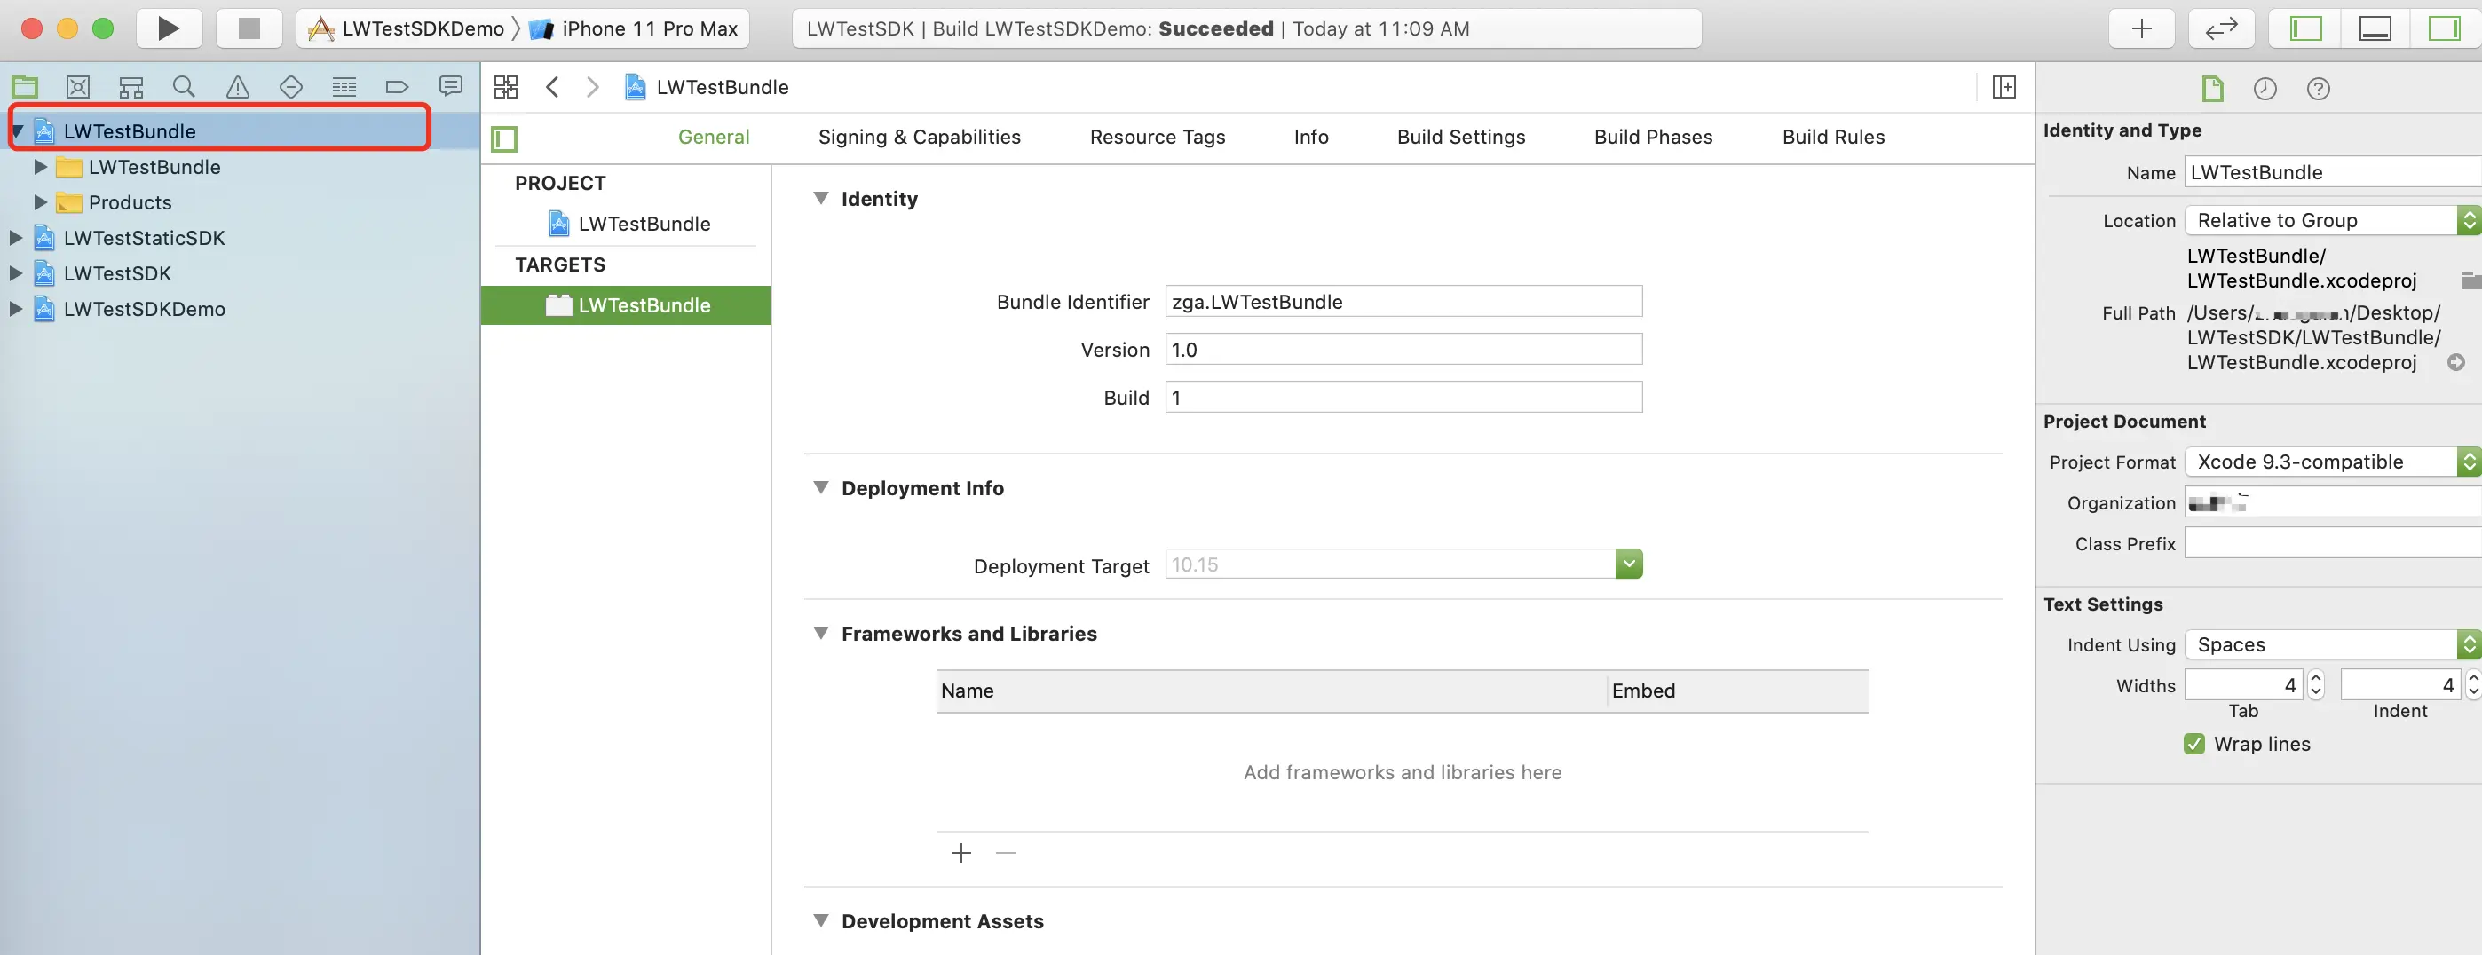The height and width of the screenshot is (955, 2482).
Task: Collapse the Frameworks and Libraries section
Action: [x=821, y=633]
